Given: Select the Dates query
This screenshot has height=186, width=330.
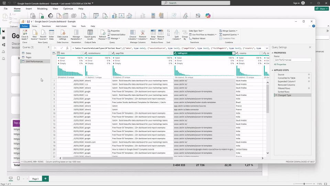Looking at the screenshot, I should [29, 53].
